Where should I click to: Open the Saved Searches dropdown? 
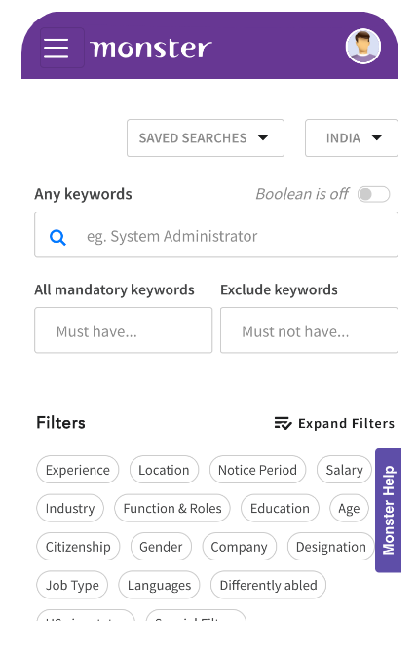(206, 138)
